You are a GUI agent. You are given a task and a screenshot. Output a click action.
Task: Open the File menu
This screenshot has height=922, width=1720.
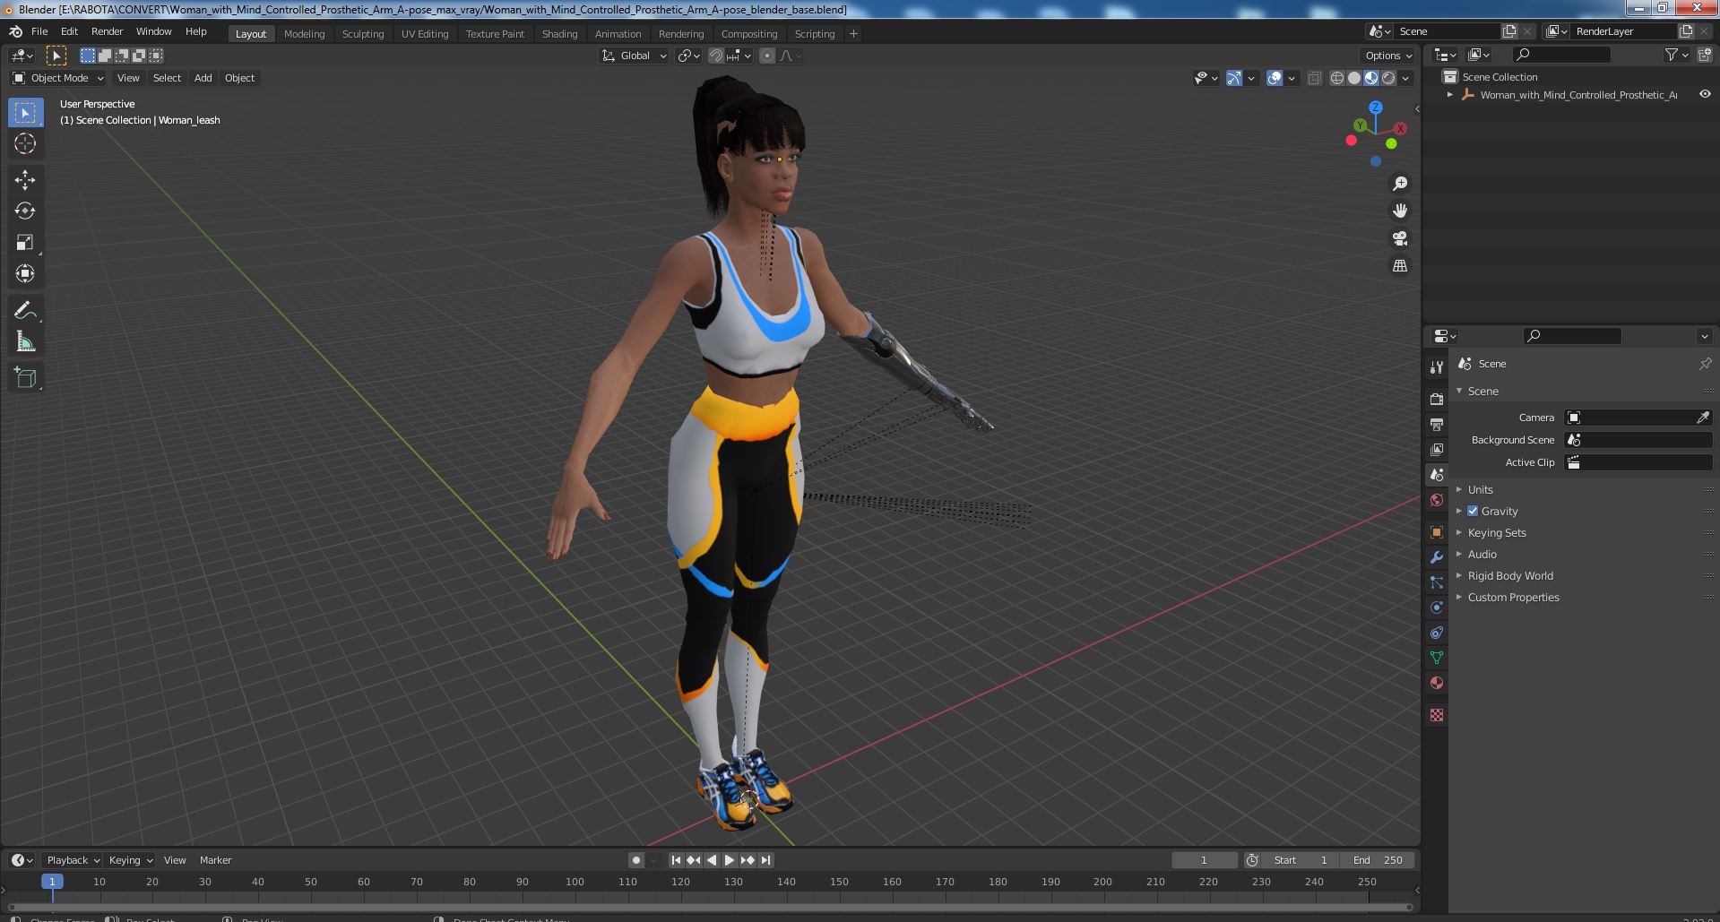pyautogui.click(x=39, y=31)
